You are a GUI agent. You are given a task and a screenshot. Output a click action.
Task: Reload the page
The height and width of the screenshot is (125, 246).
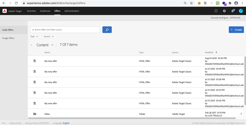(x=16, y=3)
